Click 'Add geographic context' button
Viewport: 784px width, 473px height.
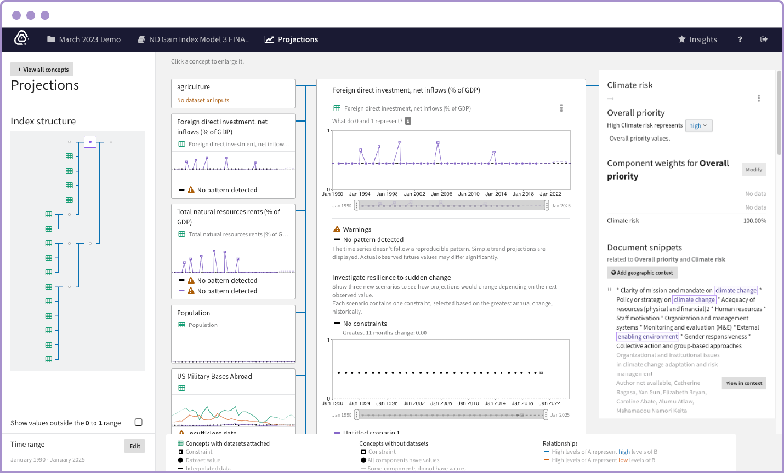(x=642, y=273)
